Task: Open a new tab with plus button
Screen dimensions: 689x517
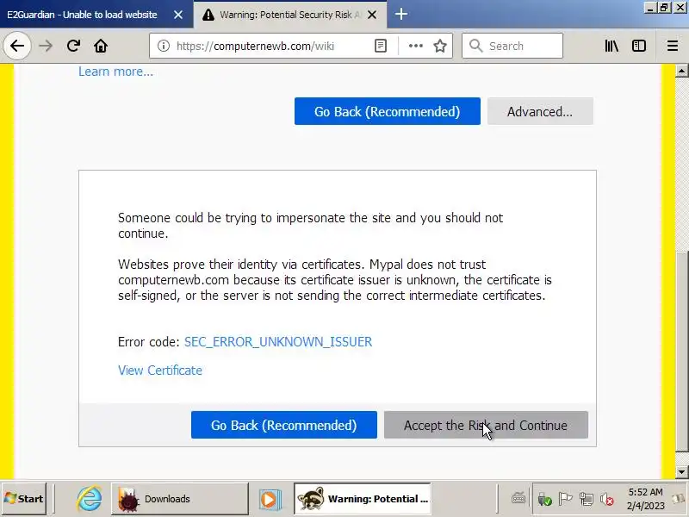Action: (x=400, y=15)
